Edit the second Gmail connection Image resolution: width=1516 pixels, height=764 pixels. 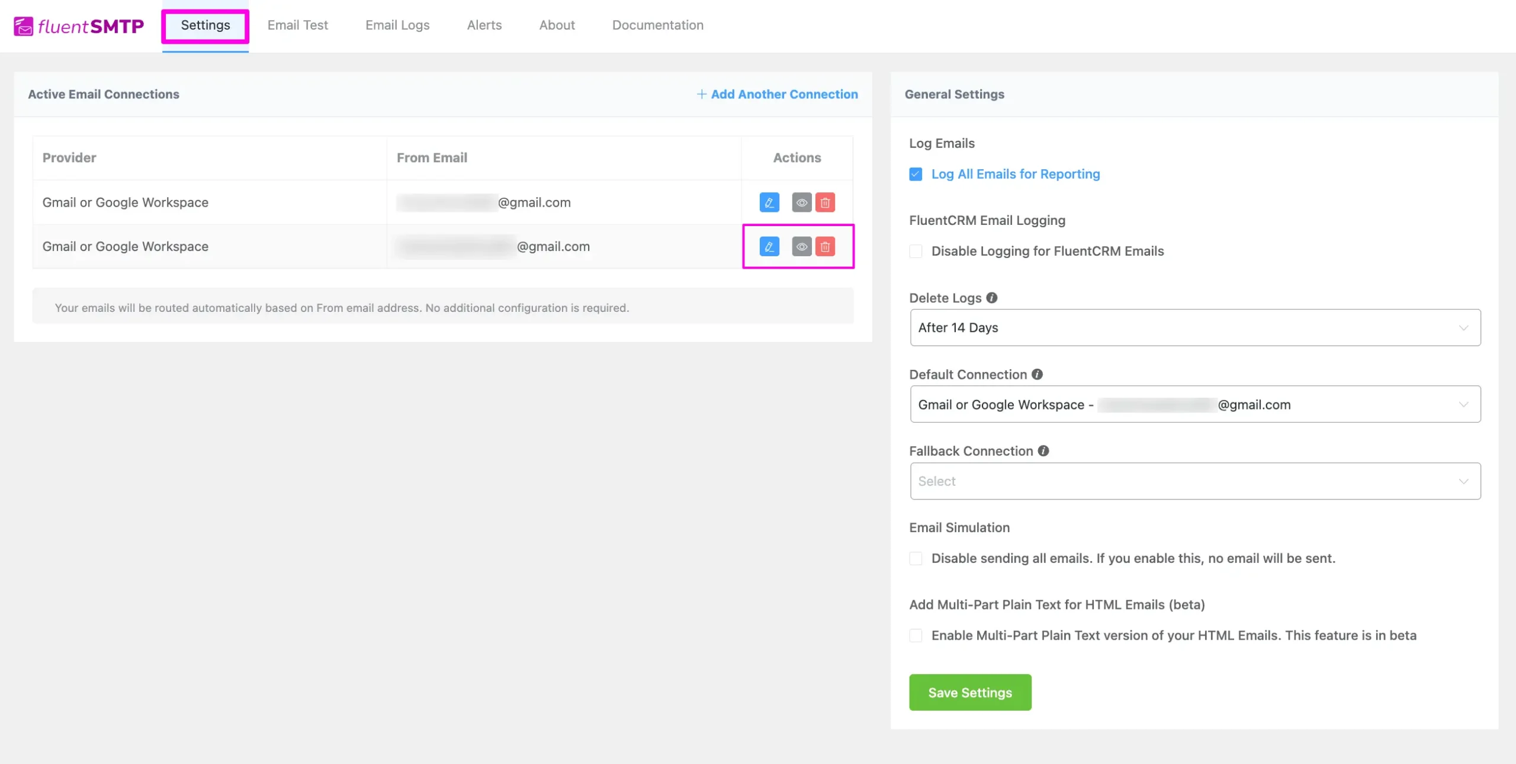tap(769, 246)
